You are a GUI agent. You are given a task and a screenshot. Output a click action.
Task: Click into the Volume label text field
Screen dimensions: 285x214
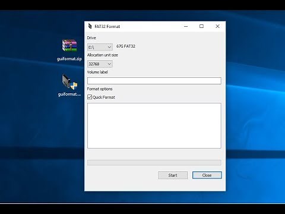click(x=154, y=81)
